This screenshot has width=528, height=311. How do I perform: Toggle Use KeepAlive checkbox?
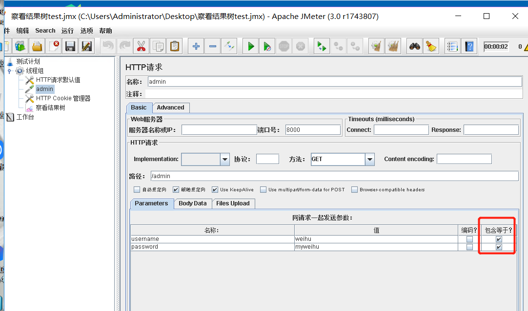click(215, 190)
